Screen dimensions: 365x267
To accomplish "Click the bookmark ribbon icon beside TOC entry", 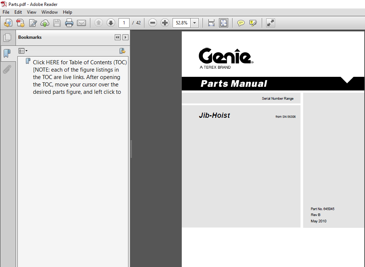I will [28, 61].
